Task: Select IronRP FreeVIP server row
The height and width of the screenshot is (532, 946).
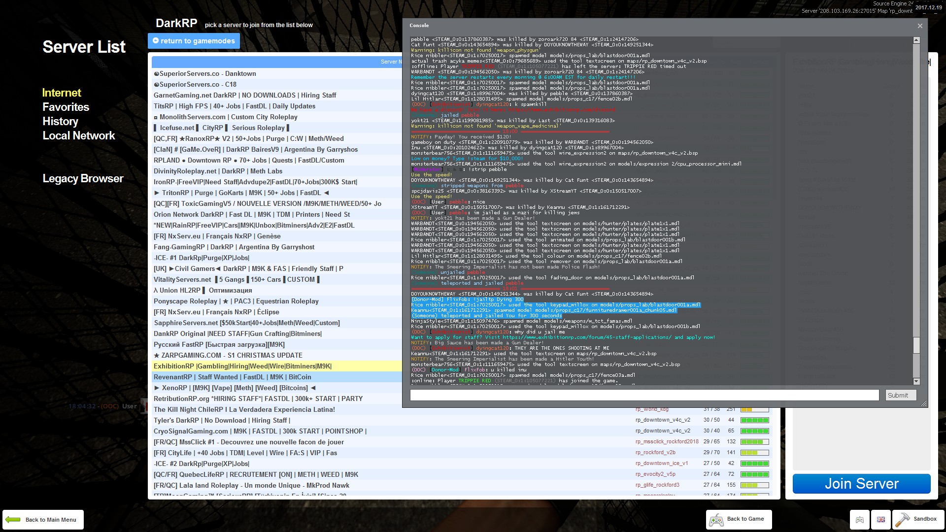Action: [x=277, y=182]
